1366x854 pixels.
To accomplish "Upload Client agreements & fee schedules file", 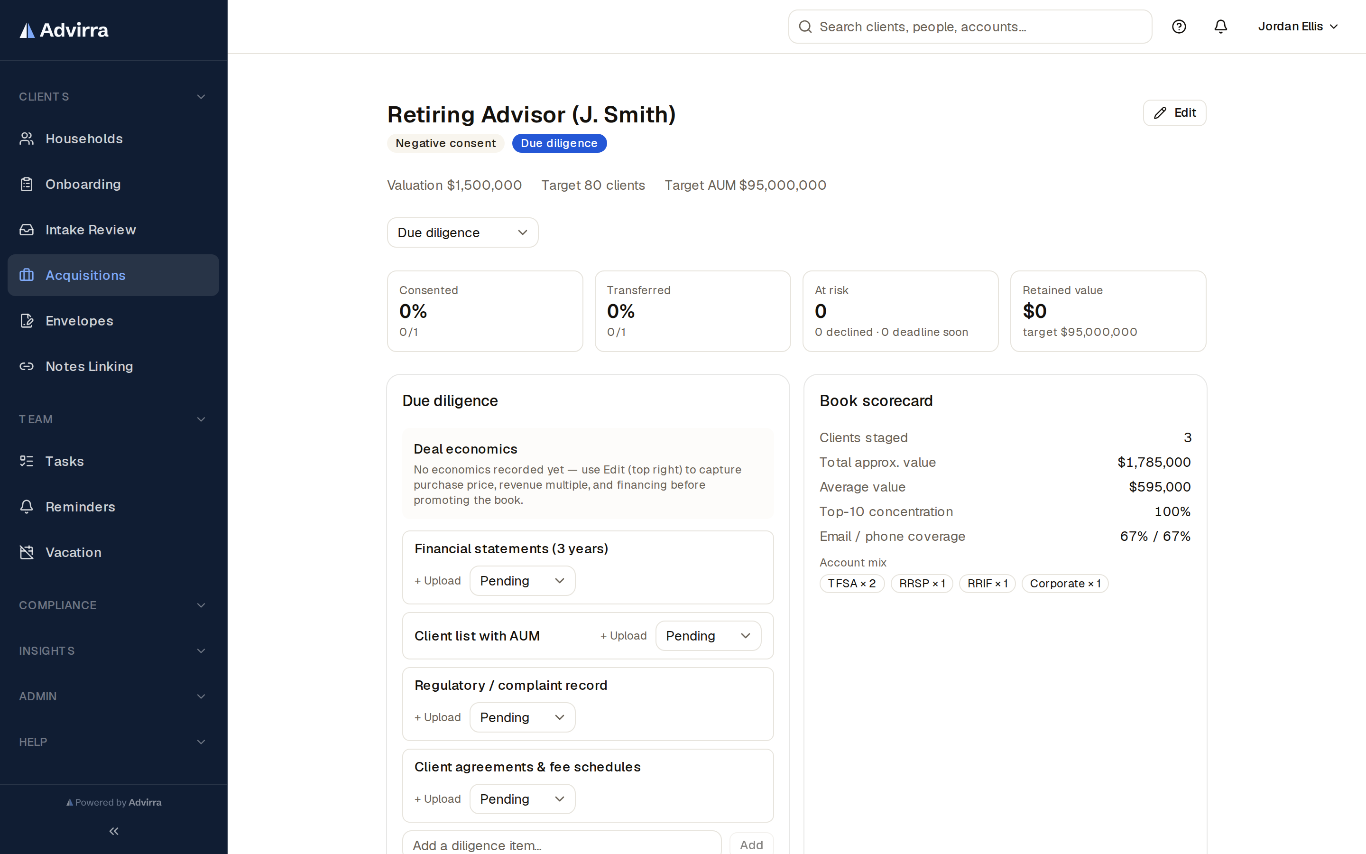I will [x=437, y=798].
